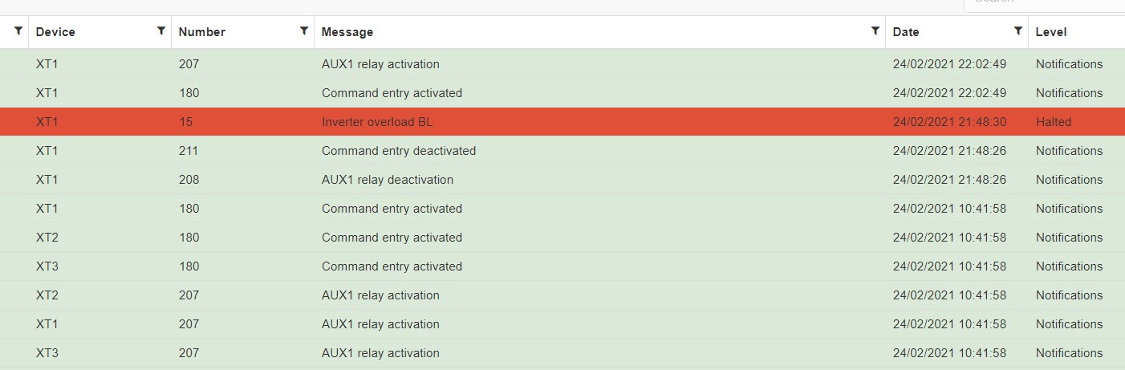Open the Number column filter icon
The width and height of the screenshot is (1125, 370).
tap(304, 31)
